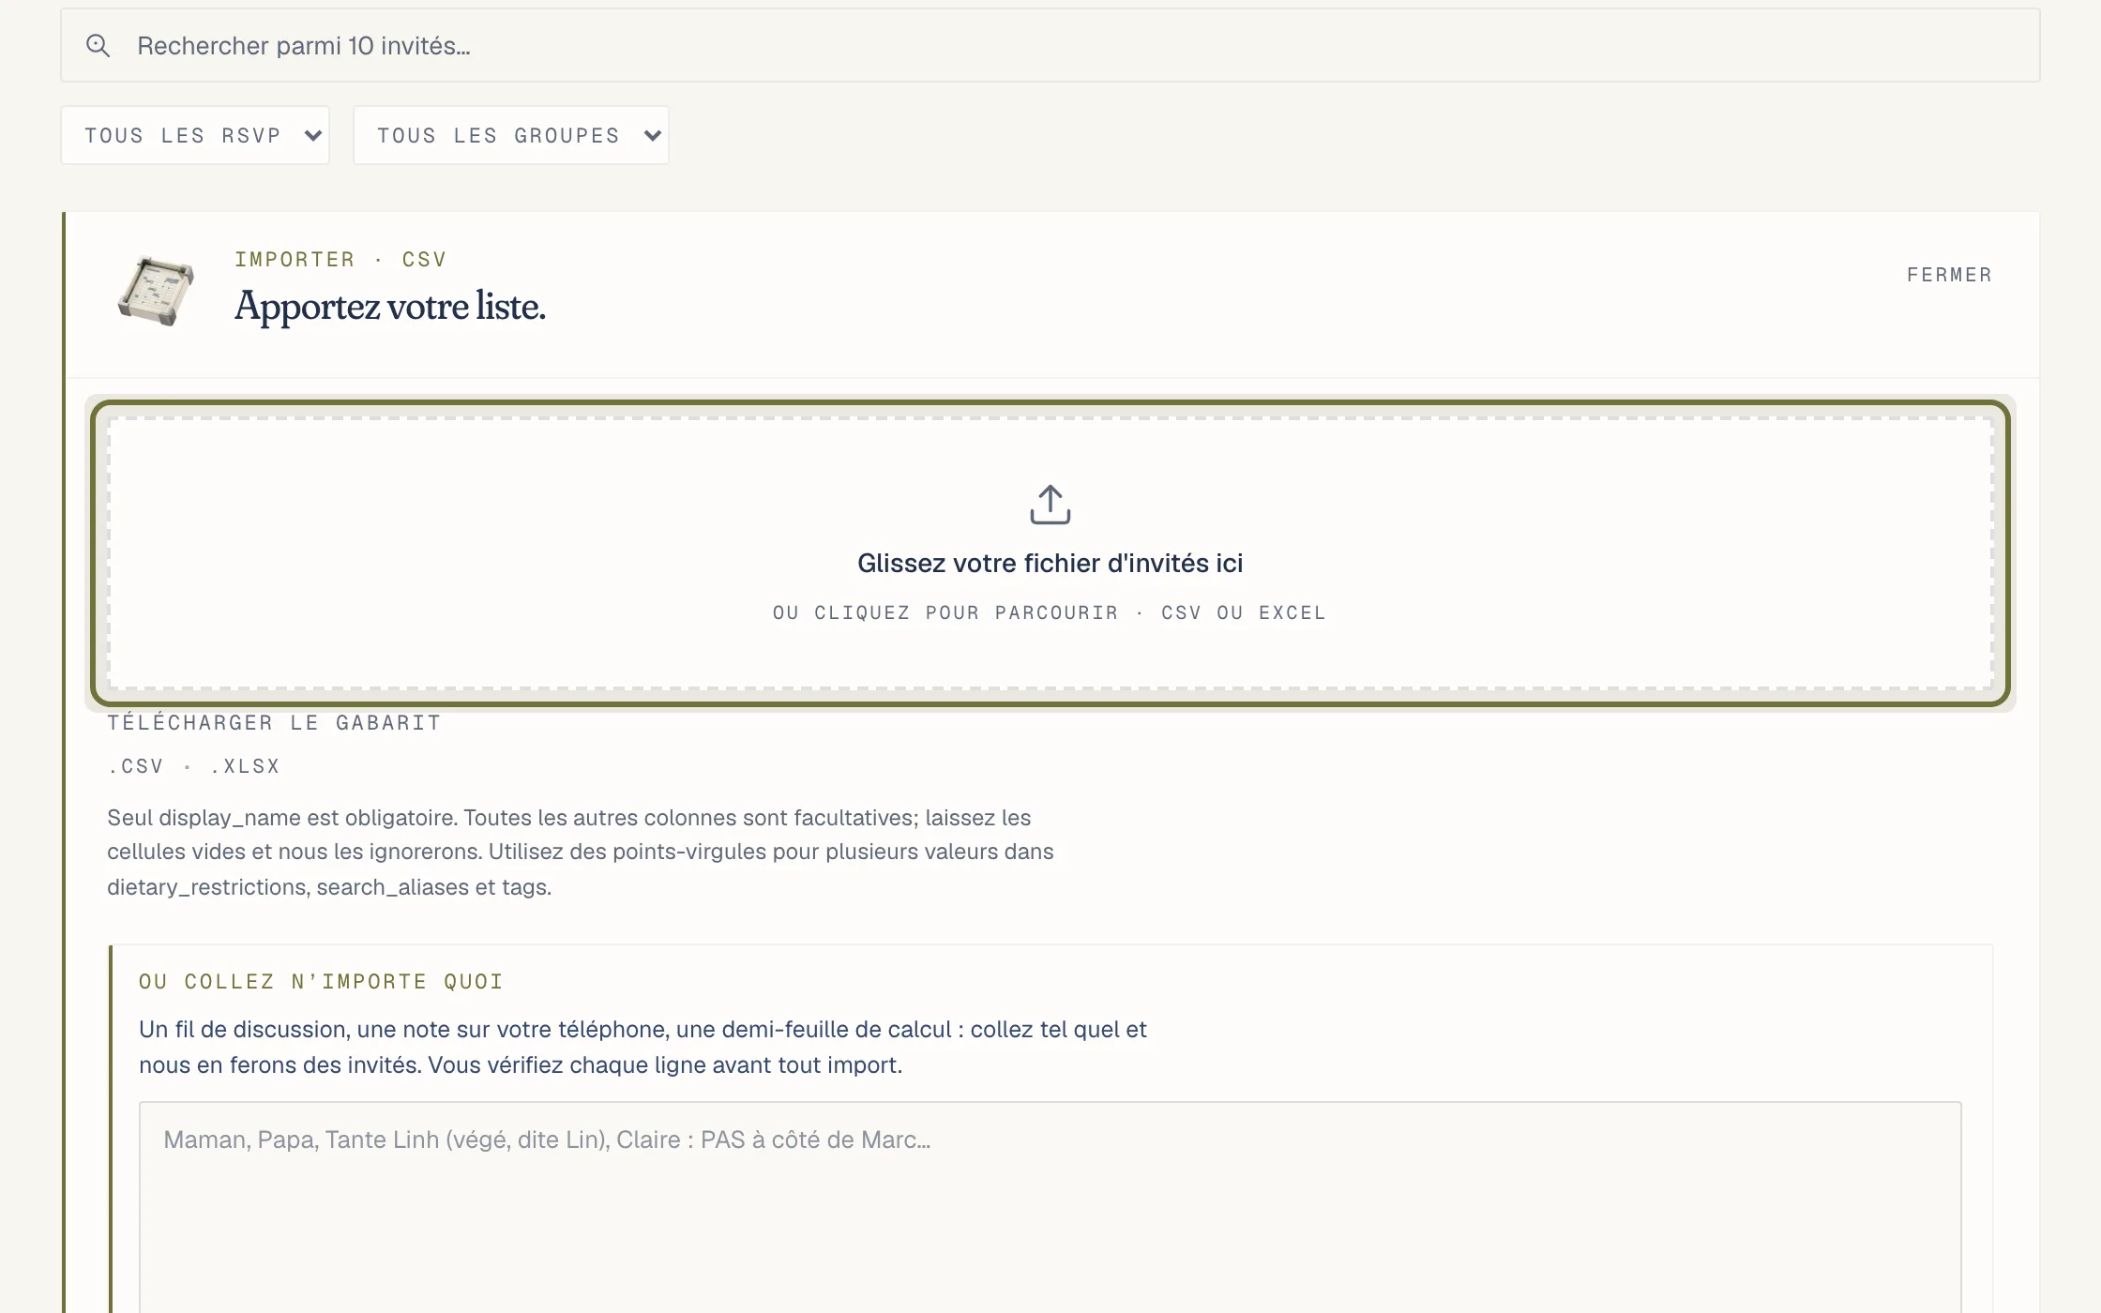This screenshot has width=2101, height=1313.
Task: Close the import panel with Fermer
Action: 1949,275
